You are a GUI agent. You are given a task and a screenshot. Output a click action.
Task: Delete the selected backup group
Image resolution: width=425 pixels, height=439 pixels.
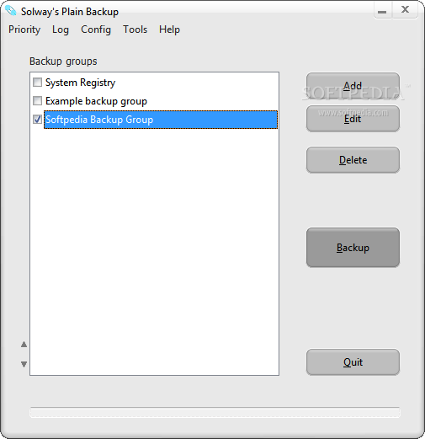click(353, 160)
